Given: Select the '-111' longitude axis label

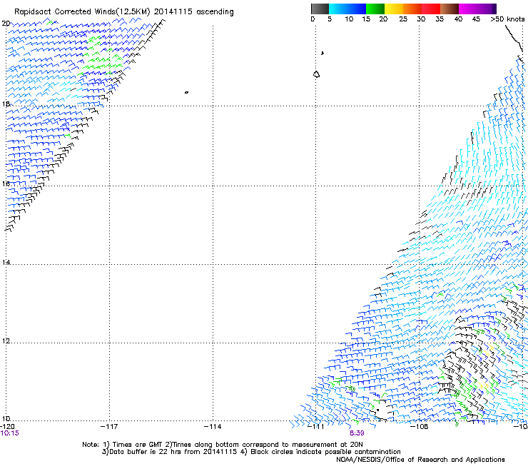Looking at the screenshot, I should (x=316, y=427).
